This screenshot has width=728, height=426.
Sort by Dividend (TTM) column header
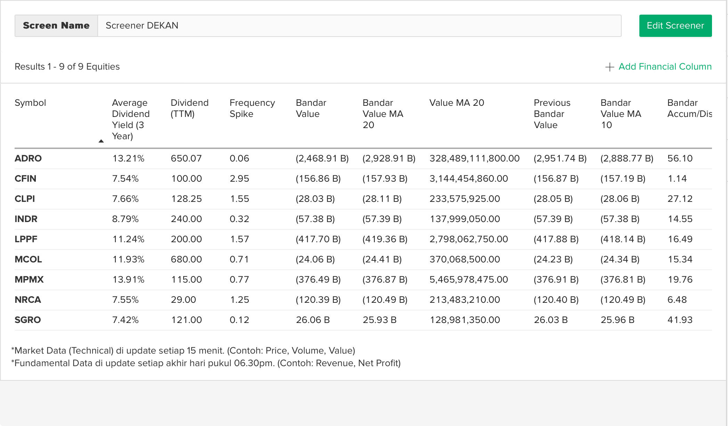[189, 108]
